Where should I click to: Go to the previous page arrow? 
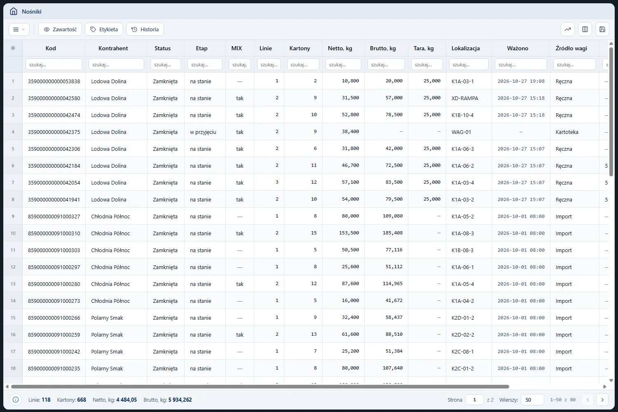click(x=588, y=400)
